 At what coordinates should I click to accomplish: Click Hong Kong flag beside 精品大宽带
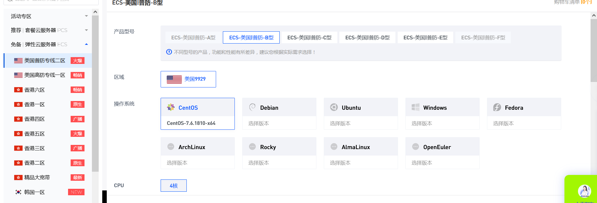[18, 178]
